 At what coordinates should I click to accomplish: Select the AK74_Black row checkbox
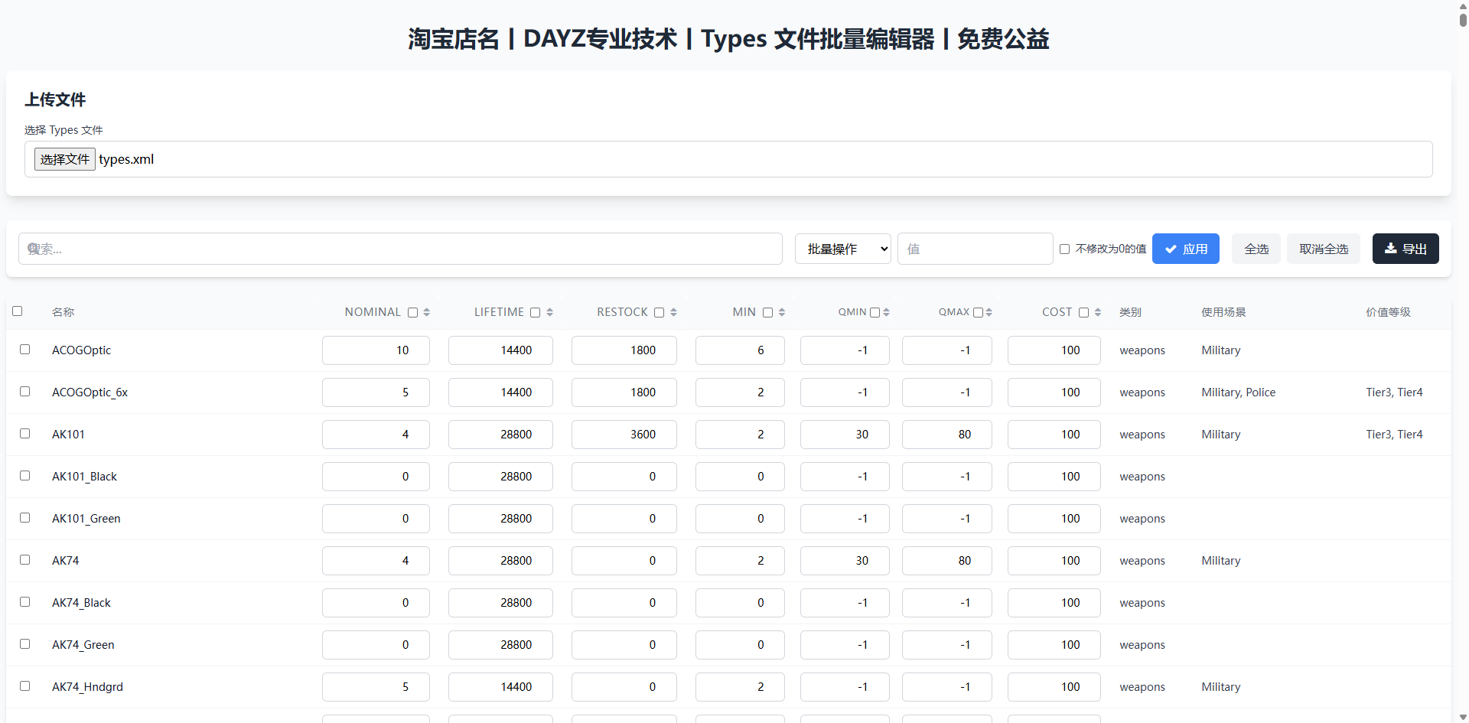pyautogui.click(x=25, y=602)
